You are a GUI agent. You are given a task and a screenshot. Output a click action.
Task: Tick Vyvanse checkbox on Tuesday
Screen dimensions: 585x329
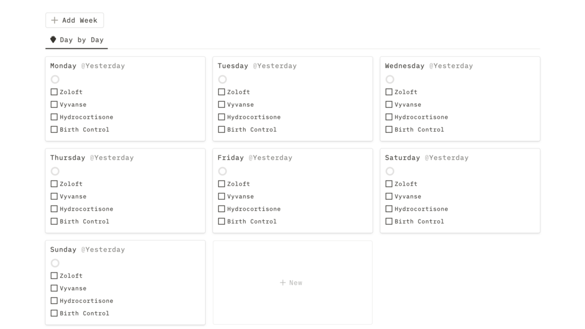222,105
